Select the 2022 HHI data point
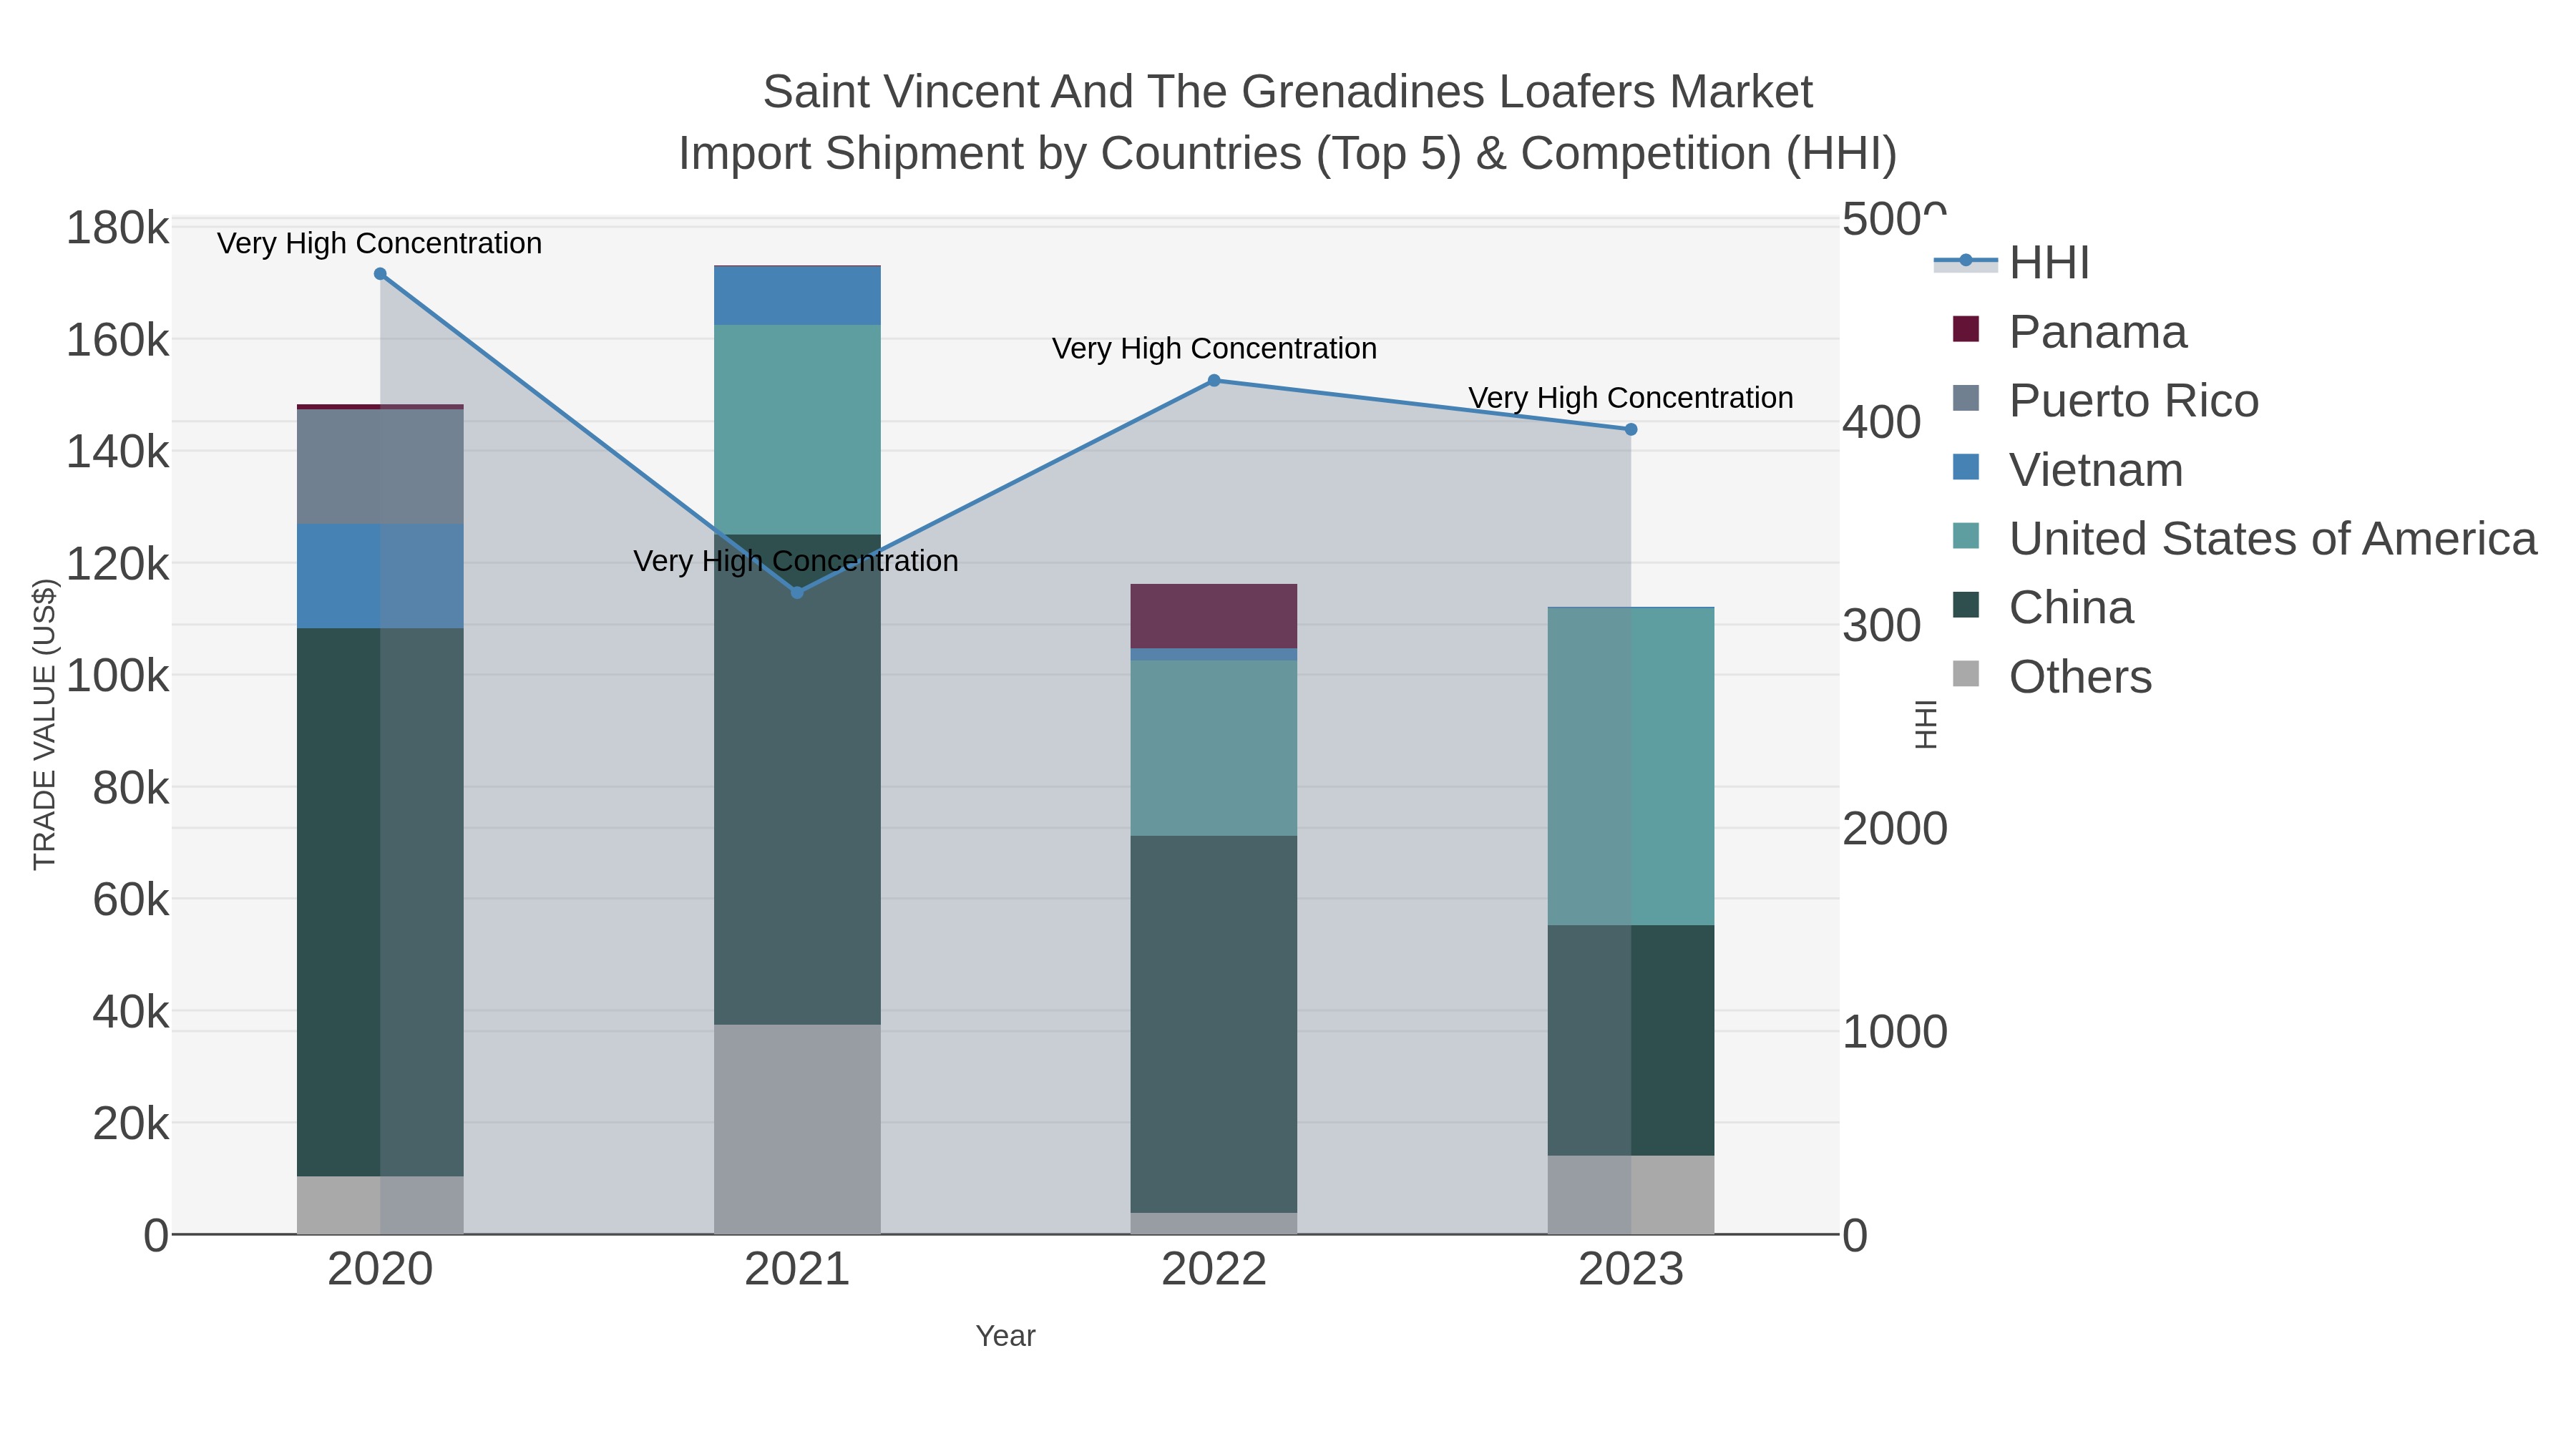This screenshot has width=2576, height=1449. (x=1214, y=381)
